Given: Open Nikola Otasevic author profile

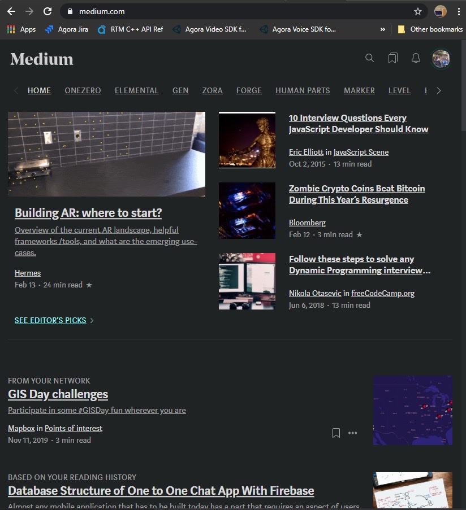Looking at the screenshot, I should [x=315, y=293].
